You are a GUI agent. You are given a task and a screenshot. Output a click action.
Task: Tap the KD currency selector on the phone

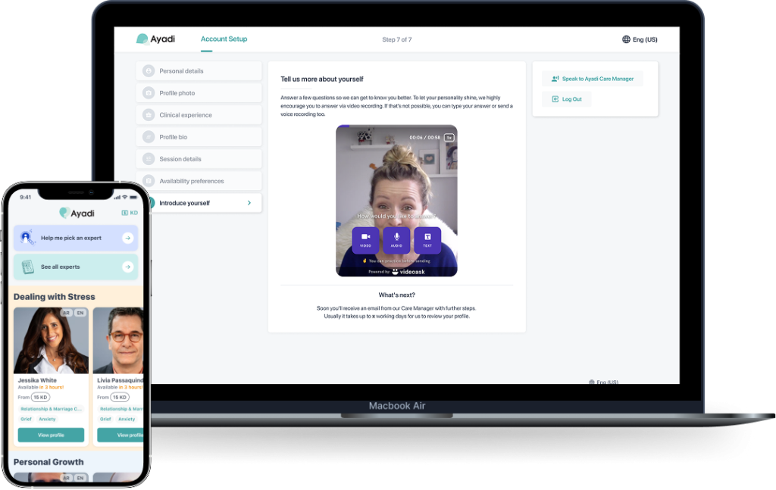(130, 213)
